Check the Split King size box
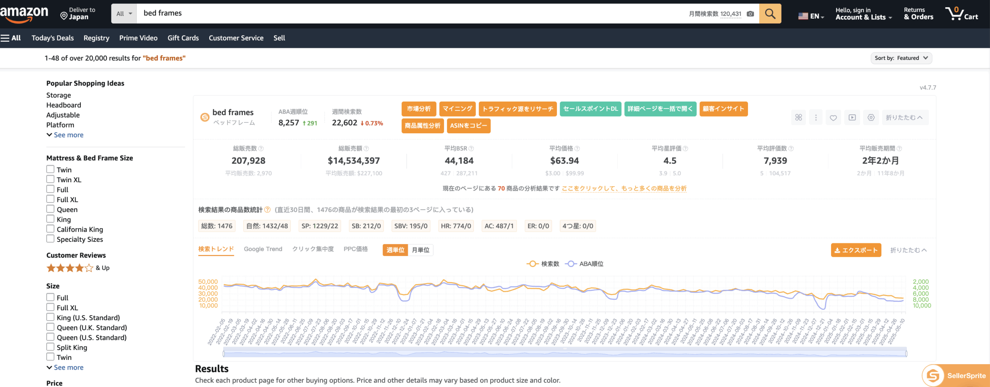Viewport: 990px width, 387px height. (x=50, y=347)
